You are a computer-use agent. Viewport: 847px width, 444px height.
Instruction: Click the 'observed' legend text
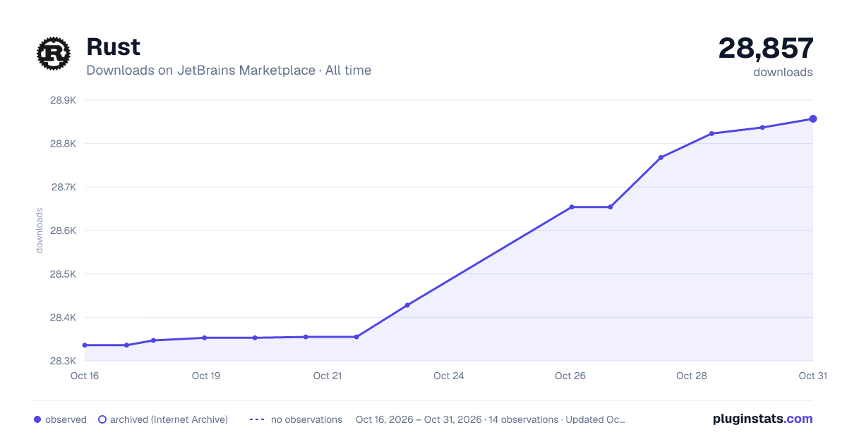coord(66,419)
